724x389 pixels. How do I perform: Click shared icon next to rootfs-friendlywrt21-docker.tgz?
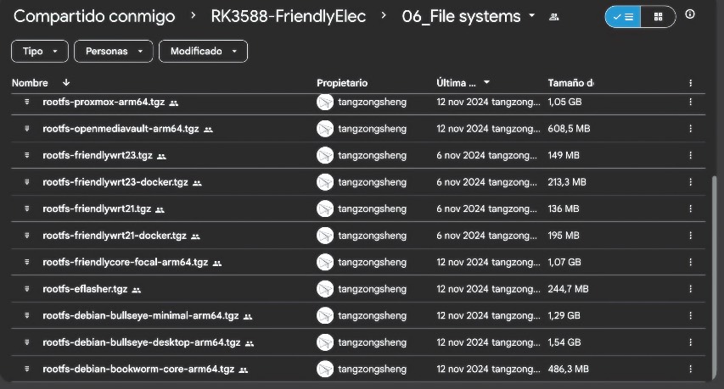[x=196, y=236]
